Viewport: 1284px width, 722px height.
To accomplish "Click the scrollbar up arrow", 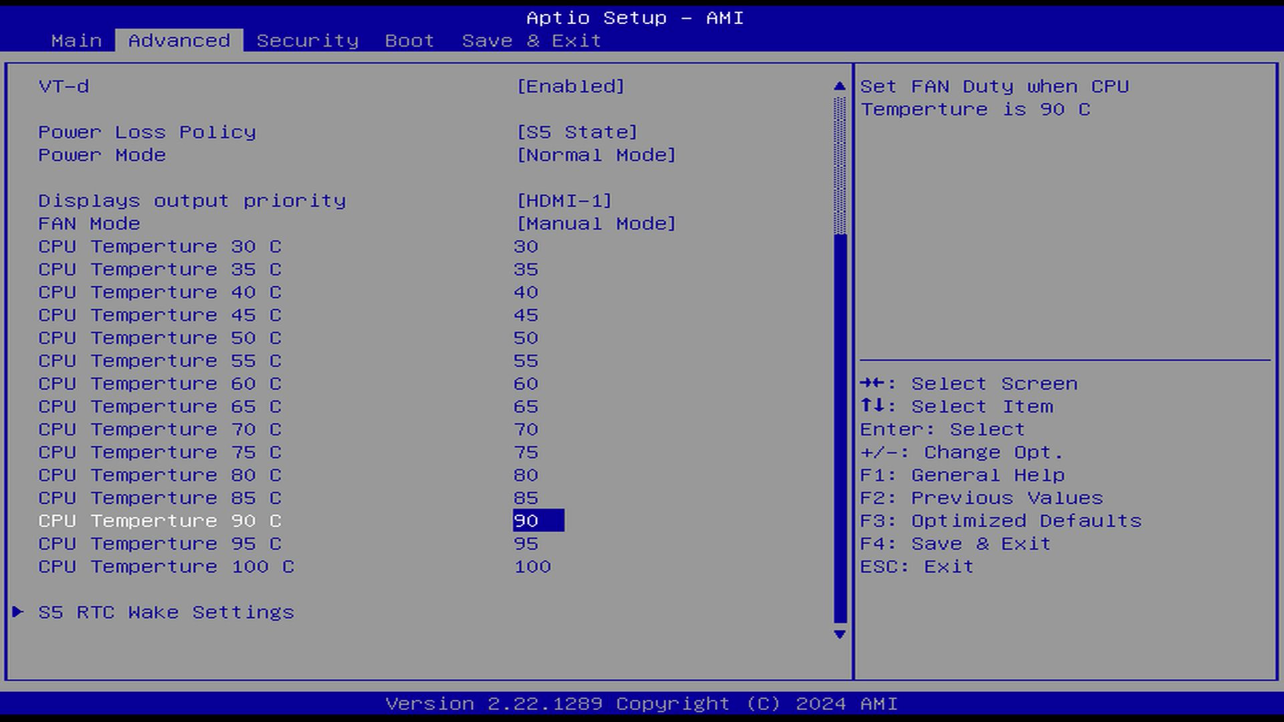I will [x=840, y=86].
